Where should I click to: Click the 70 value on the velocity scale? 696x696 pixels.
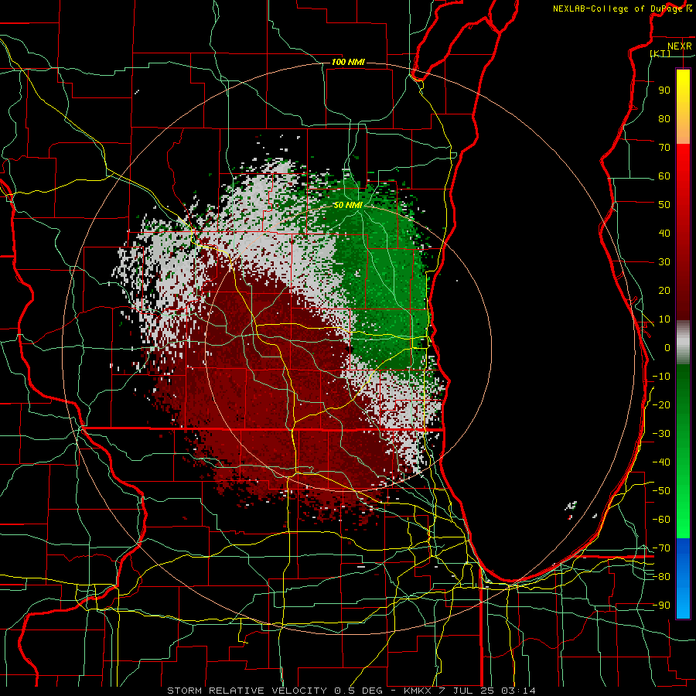[x=664, y=148]
